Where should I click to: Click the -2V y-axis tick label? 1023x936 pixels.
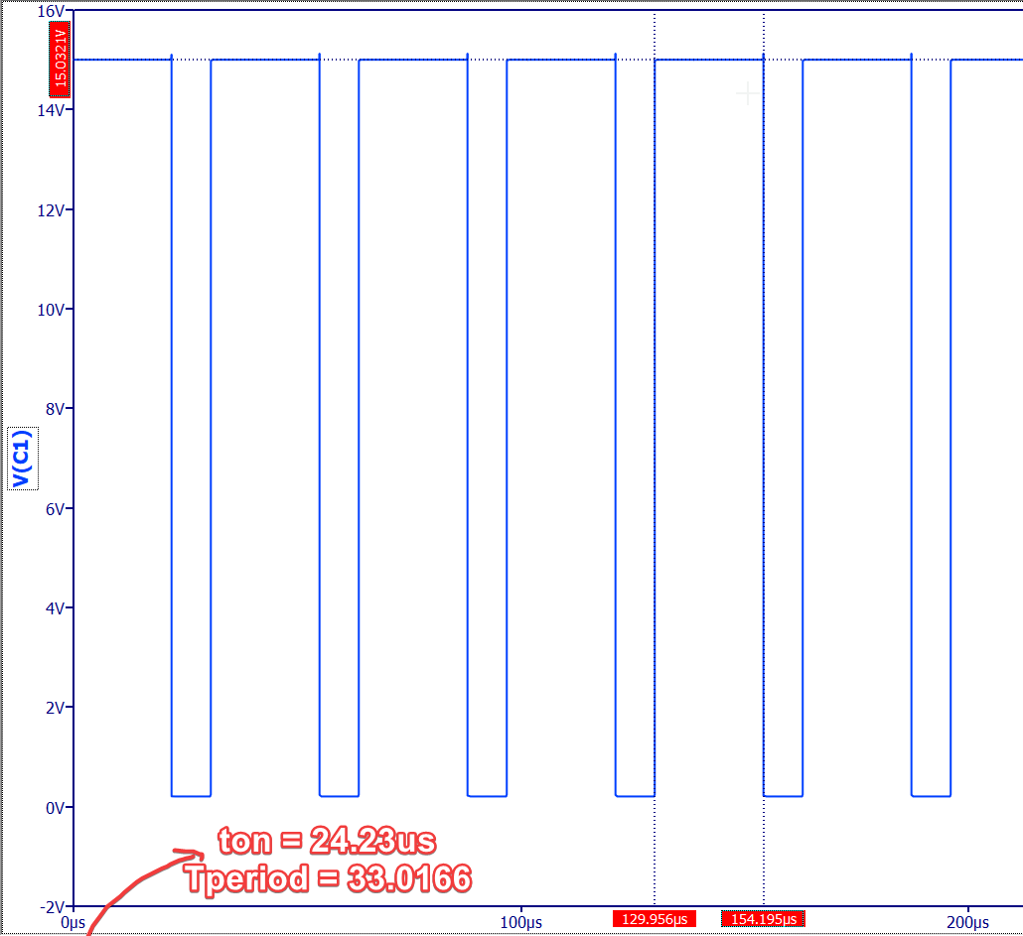[x=50, y=906]
